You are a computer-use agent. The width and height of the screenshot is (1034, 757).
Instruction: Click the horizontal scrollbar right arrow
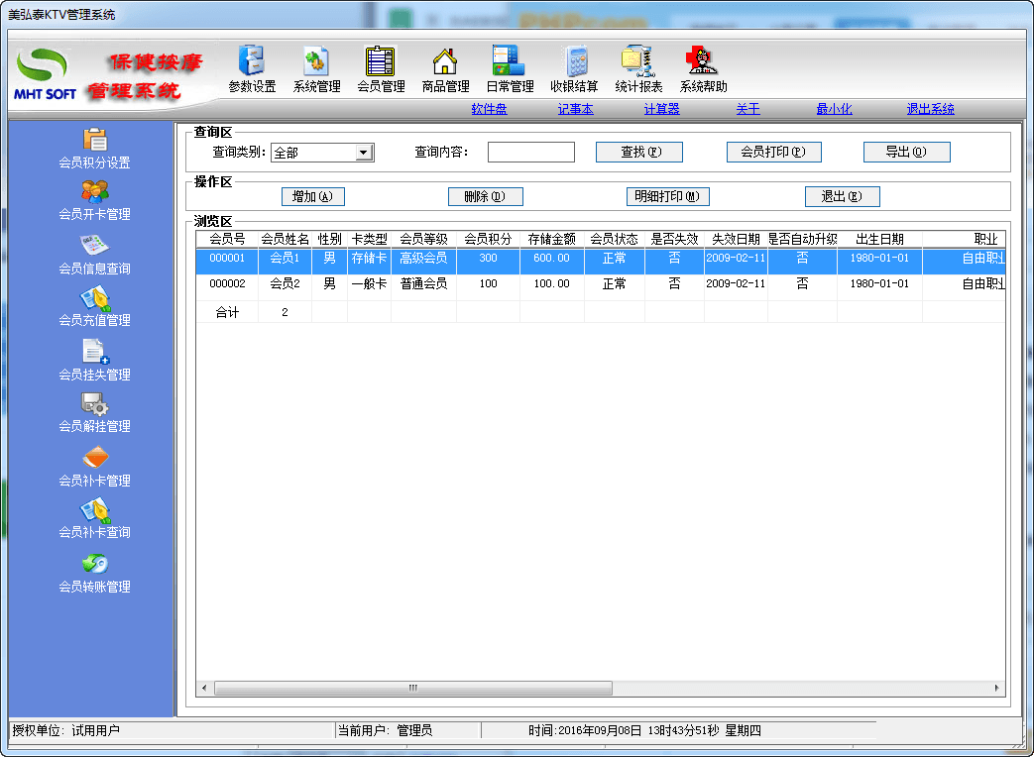[998, 688]
